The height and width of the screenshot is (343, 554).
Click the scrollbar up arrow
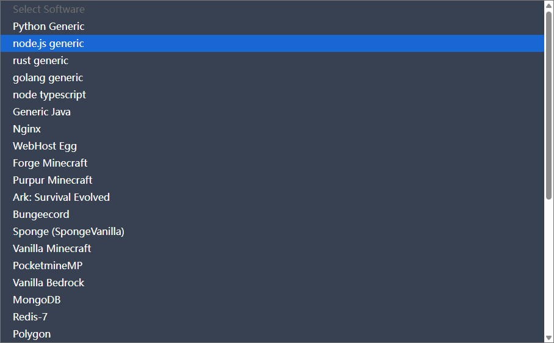(549, 5)
